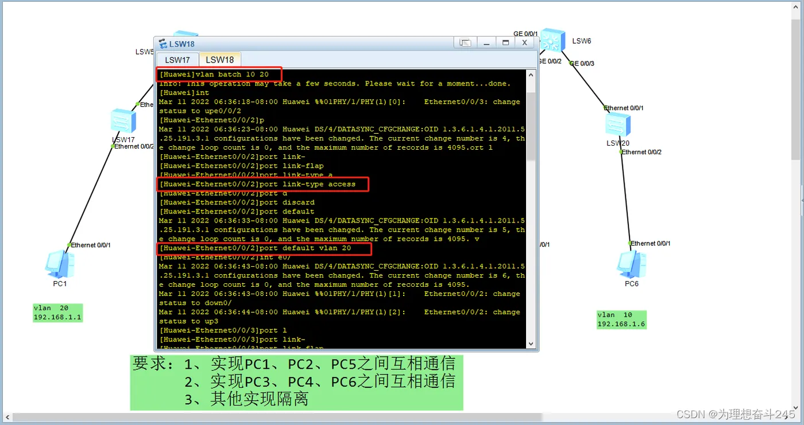This screenshot has height=425, width=804.
Task: Click the 'vlan batch 10 20' command line
Action: coord(214,75)
